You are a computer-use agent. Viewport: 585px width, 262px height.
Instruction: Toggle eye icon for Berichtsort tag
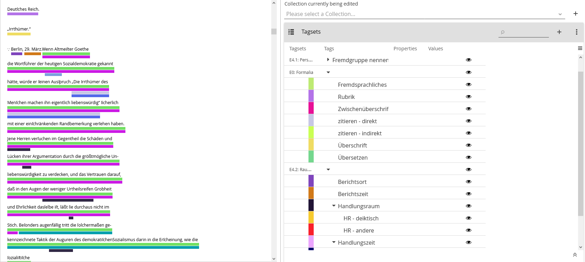(468, 181)
